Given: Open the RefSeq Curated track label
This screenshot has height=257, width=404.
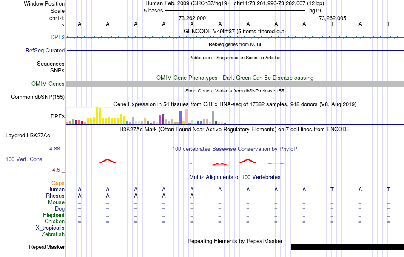Looking at the screenshot, I should point(45,50).
